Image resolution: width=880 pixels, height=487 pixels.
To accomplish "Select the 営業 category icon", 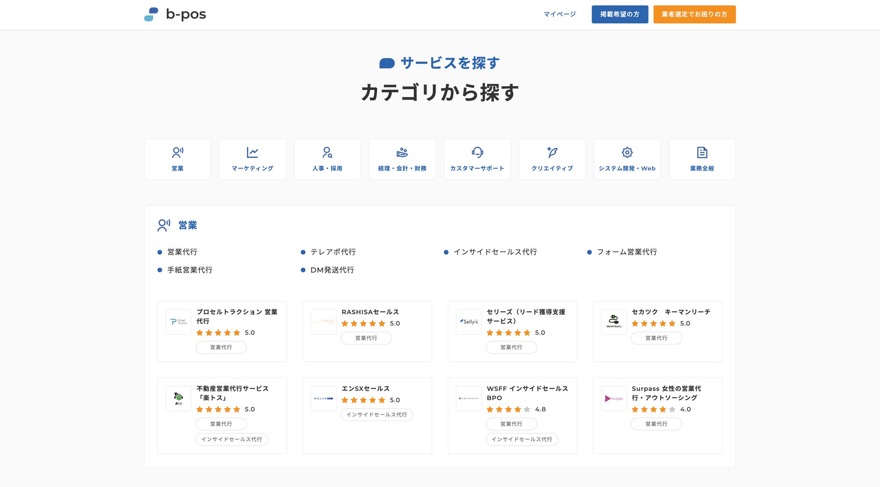I will (x=177, y=152).
